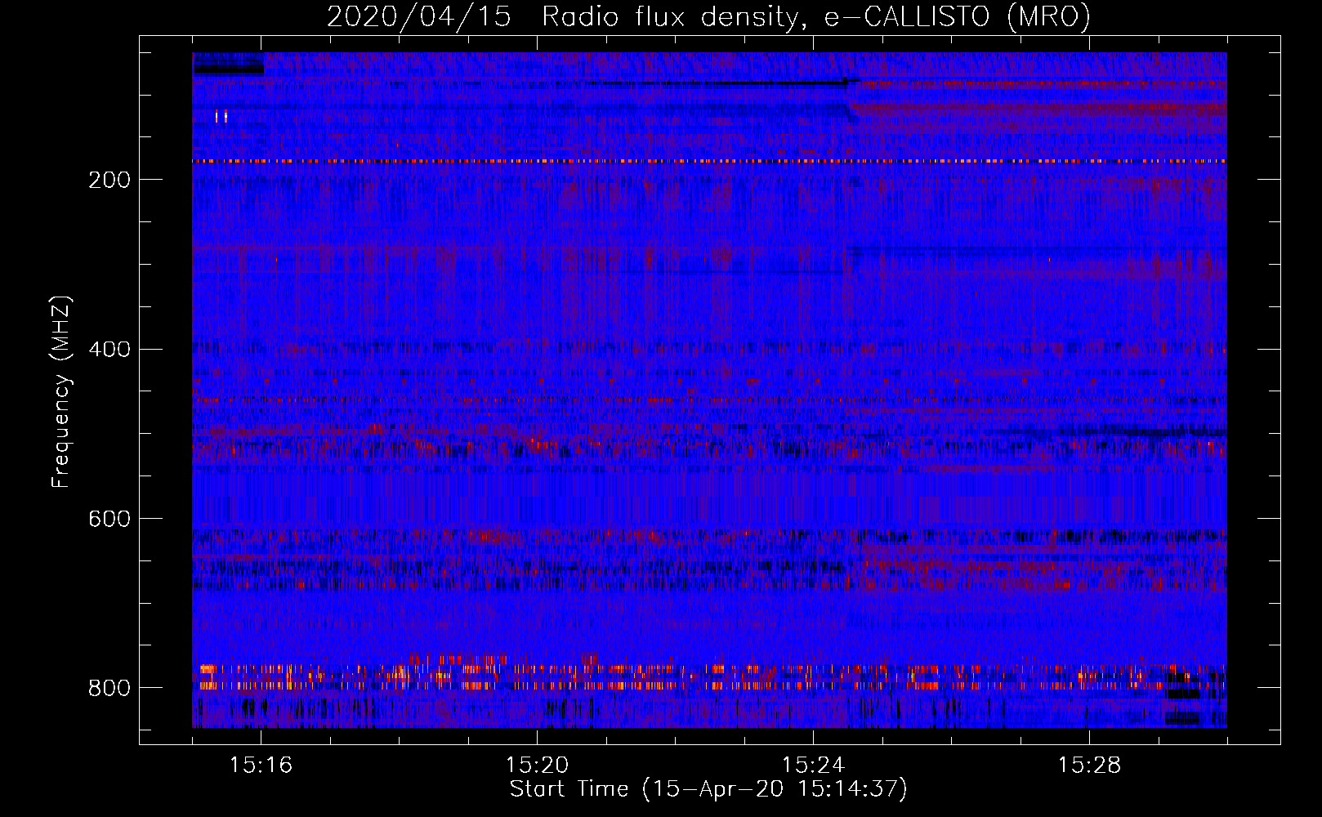The width and height of the screenshot is (1322, 817).
Task: Click the 800 frequency tick label
Action: (109, 688)
